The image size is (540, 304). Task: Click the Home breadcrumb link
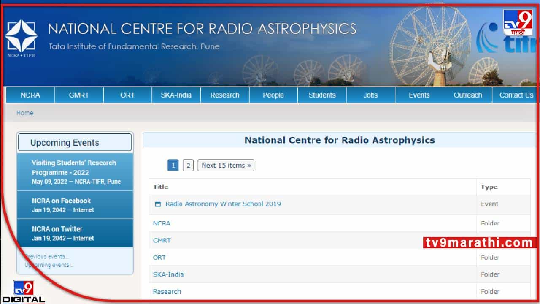[x=25, y=113]
